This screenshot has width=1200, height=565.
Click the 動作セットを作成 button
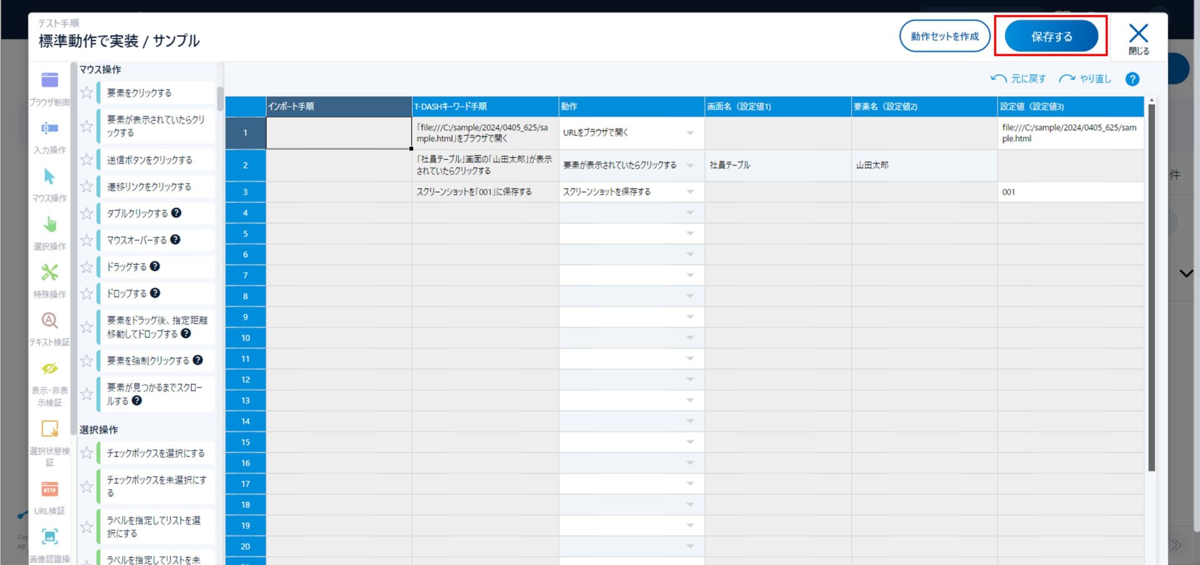pyautogui.click(x=944, y=37)
